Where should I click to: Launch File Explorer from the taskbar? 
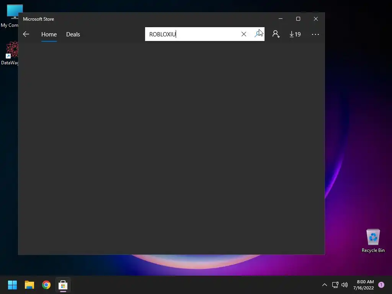(x=29, y=285)
